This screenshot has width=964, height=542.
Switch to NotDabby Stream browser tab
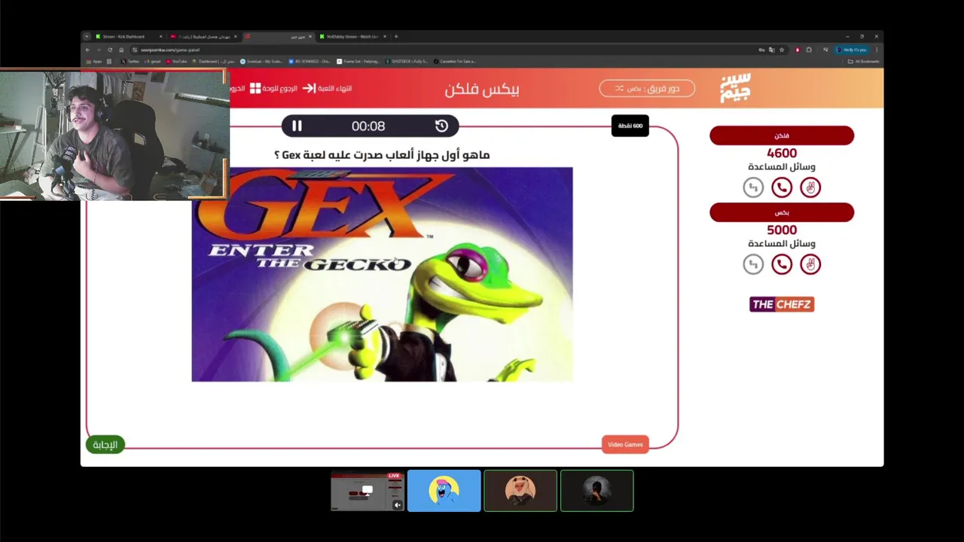click(x=352, y=36)
